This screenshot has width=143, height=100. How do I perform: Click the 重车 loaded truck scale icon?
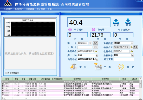73,67
